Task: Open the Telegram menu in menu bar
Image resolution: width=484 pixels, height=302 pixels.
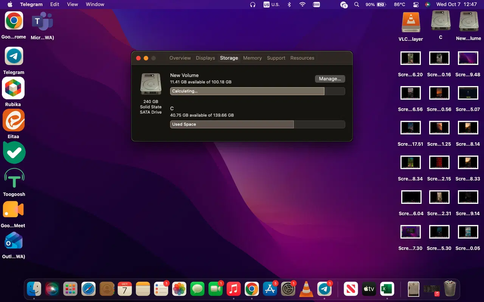Action: tap(31, 4)
